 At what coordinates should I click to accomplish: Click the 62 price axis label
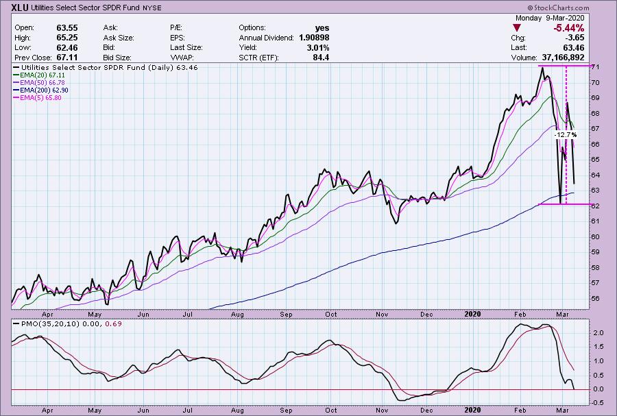(595, 206)
